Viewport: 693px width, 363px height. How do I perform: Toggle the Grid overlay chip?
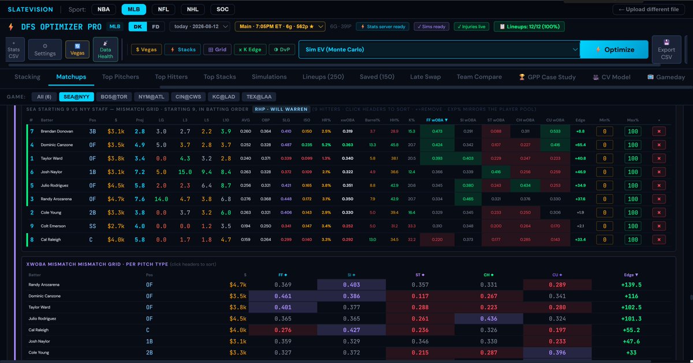217,50
